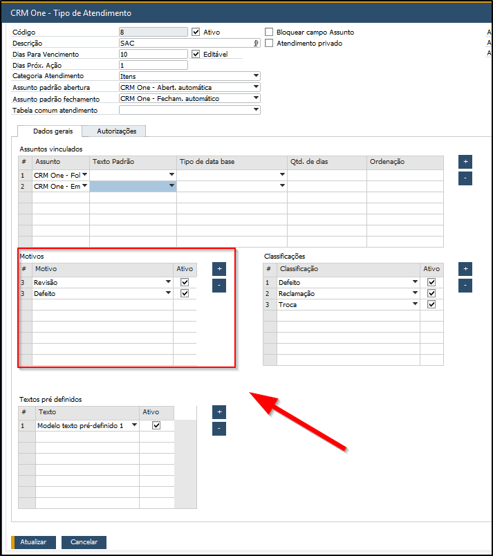Uncheck the Ativo checkbox next to Código

pyautogui.click(x=196, y=32)
